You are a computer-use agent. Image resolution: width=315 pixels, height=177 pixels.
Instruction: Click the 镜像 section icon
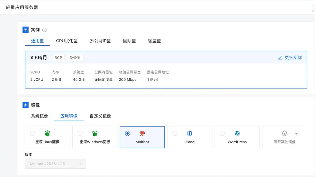[25, 105]
